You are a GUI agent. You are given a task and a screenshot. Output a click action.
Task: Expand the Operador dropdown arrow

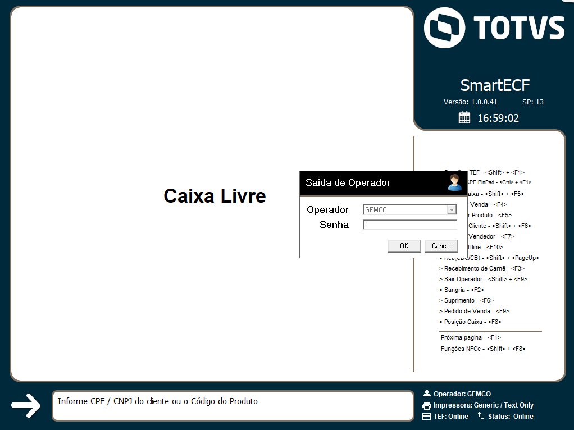tap(452, 210)
